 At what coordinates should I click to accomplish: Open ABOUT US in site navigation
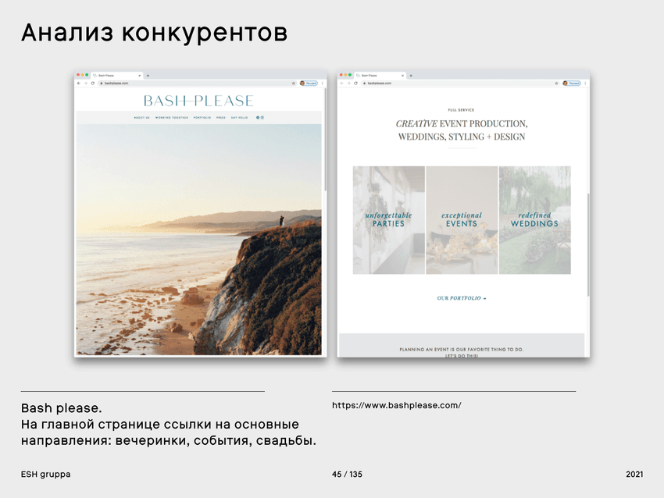141,117
